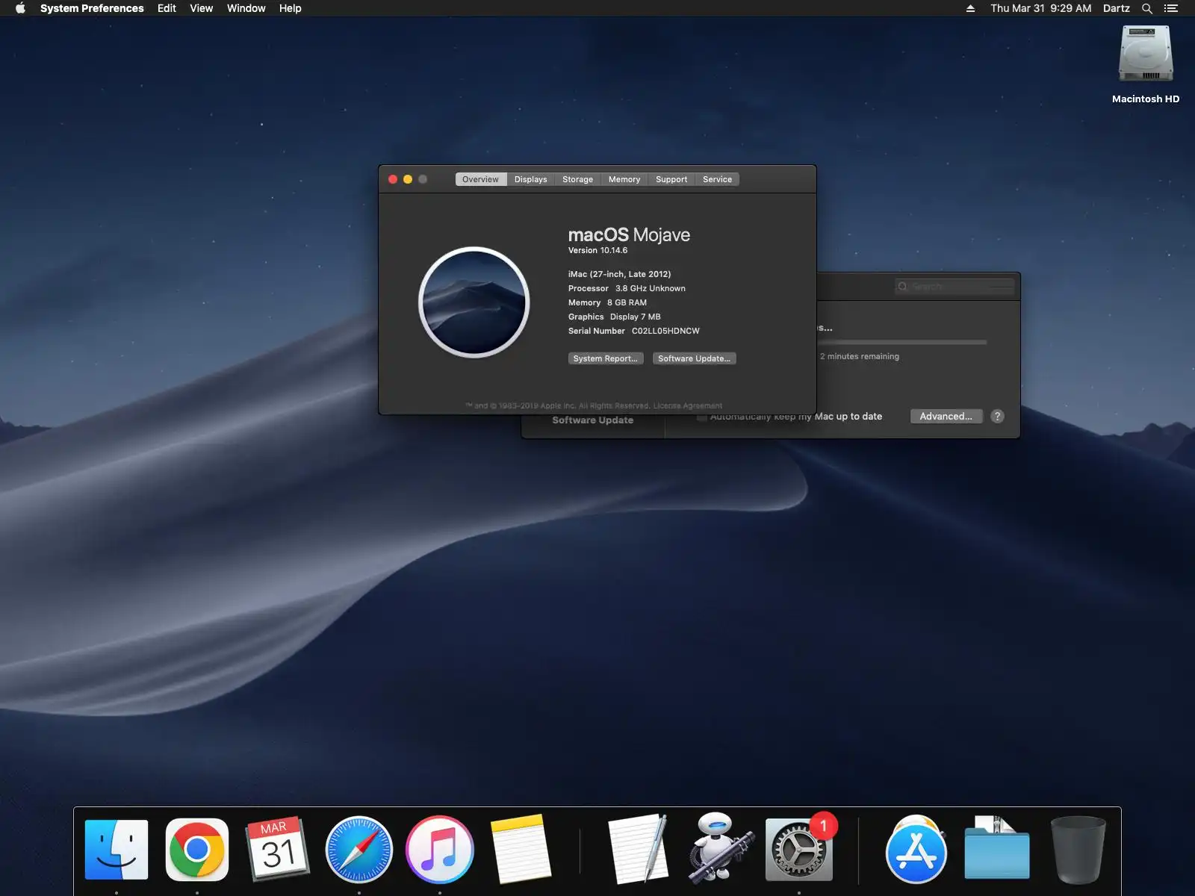Open the View menu

[202, 8]
